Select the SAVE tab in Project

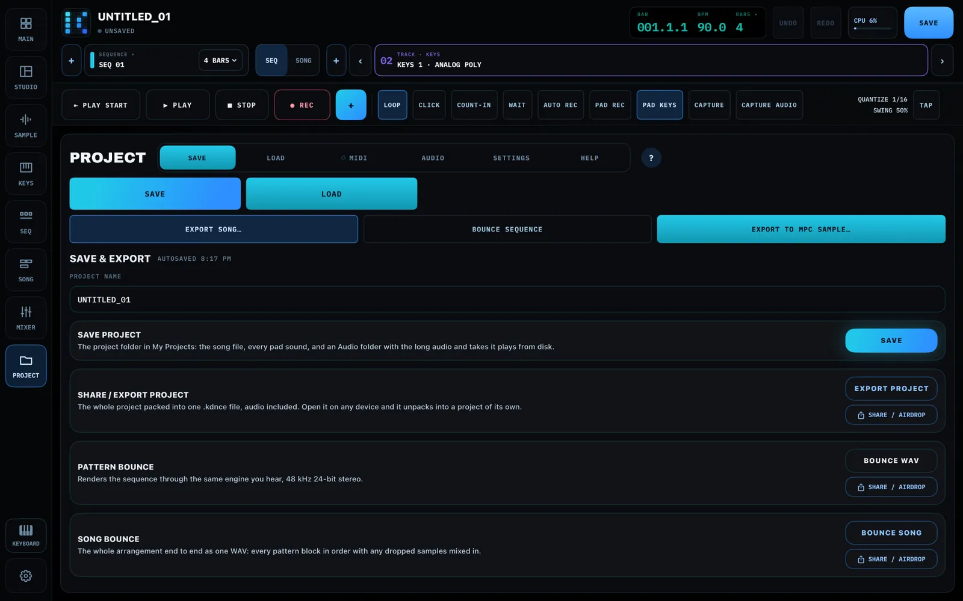pyautogui.click(x=197, y=158)
